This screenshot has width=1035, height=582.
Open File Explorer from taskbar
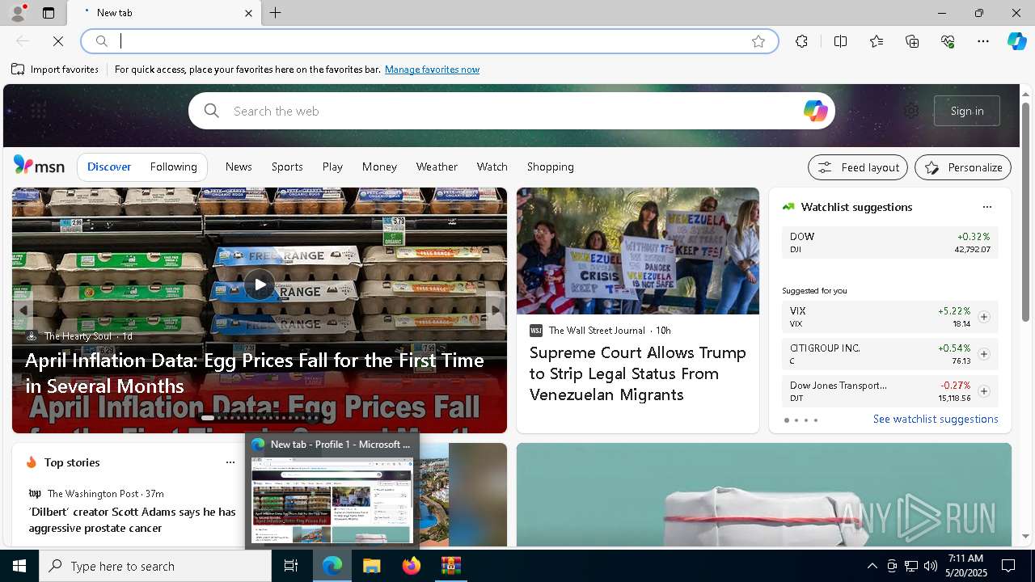tap(371, 566)
